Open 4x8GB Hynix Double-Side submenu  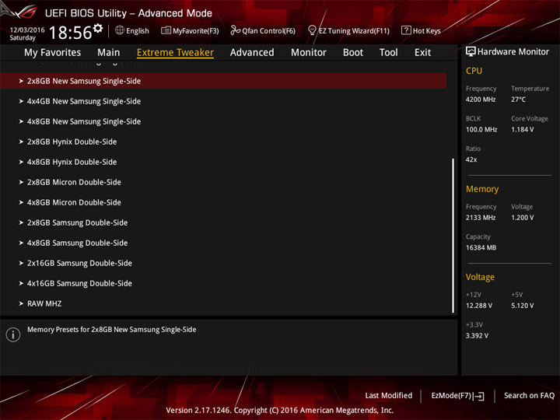[223, 162]
